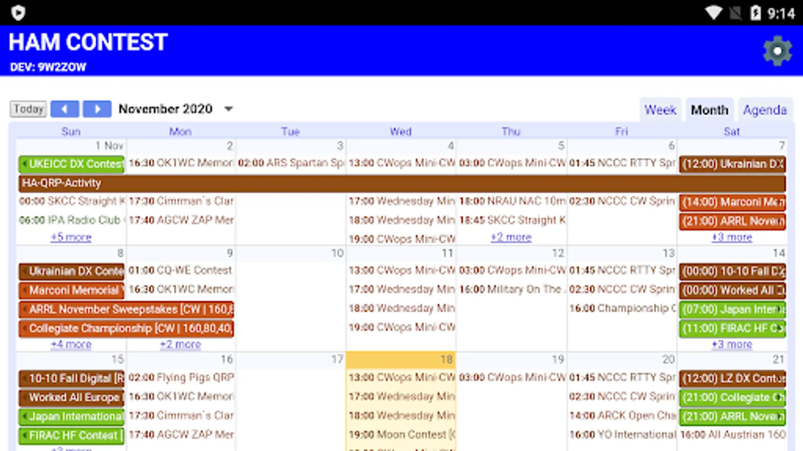Screen dimensions: 803x451
Task: Open the 01:00 CQ-WE Contest event
Action: click(181, 270)
